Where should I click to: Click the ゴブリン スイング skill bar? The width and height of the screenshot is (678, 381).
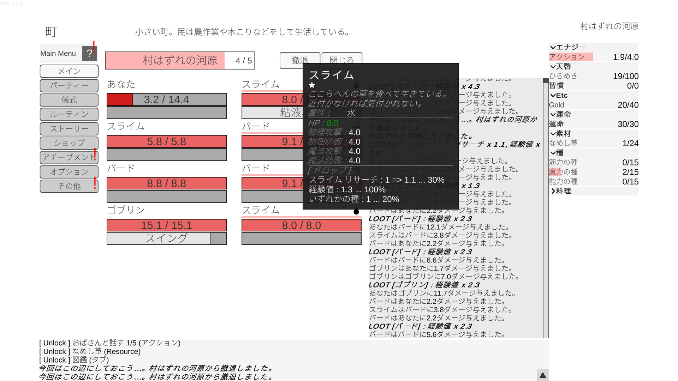click(166, 238)
